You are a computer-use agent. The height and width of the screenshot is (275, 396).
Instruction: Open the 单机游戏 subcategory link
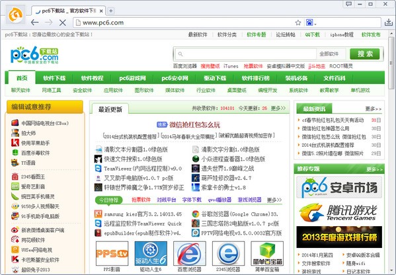click(x=360, y=90)
